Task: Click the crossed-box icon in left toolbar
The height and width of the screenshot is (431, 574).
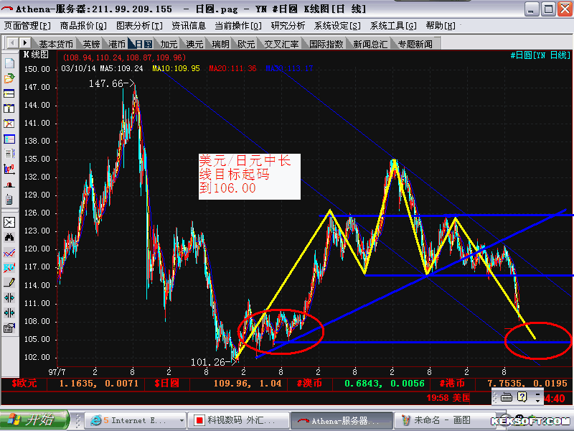Action: tap(9, 222)
